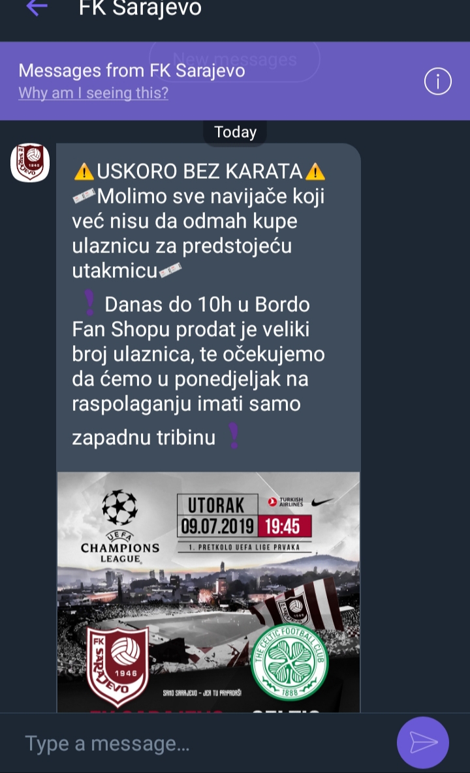
Task: Tap the "zapadnu tribinu" message line
Action: pyautogui.click(x=144, y=438)
